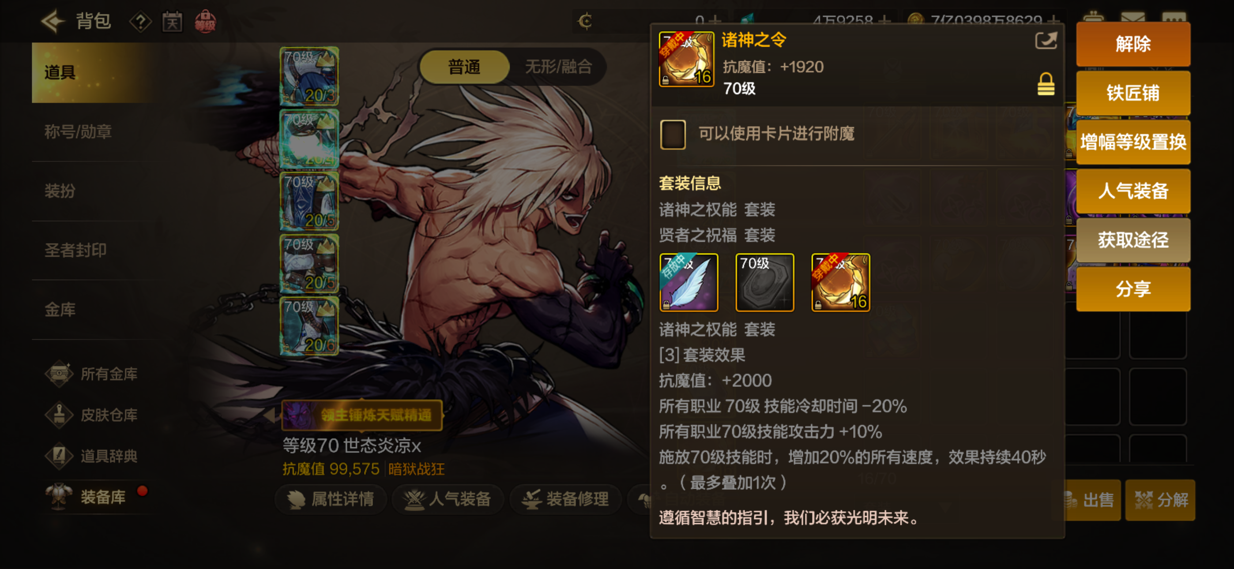Click the back arrow next to 背包

point(53,21)
